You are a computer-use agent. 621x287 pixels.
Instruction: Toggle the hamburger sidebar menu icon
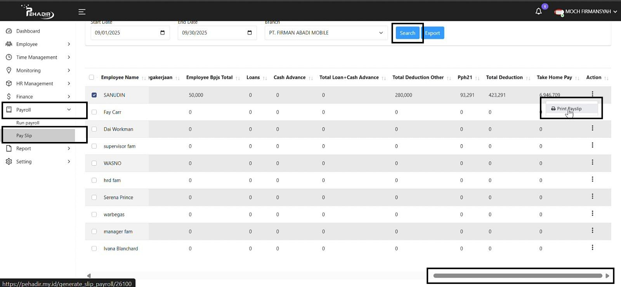[82, 12]
